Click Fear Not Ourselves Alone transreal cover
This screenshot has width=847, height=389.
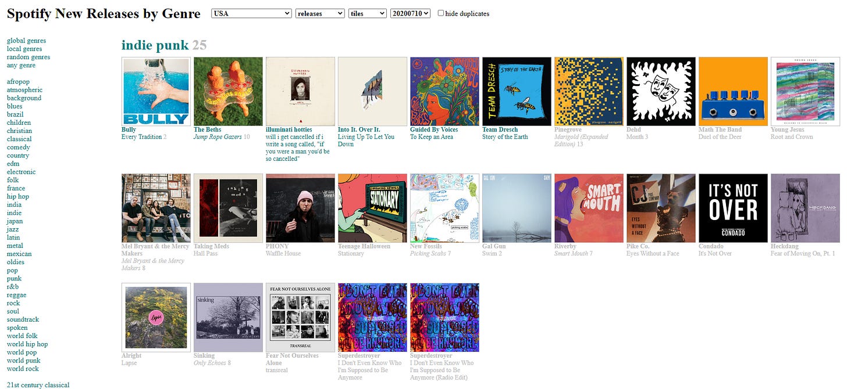point(300,318)
